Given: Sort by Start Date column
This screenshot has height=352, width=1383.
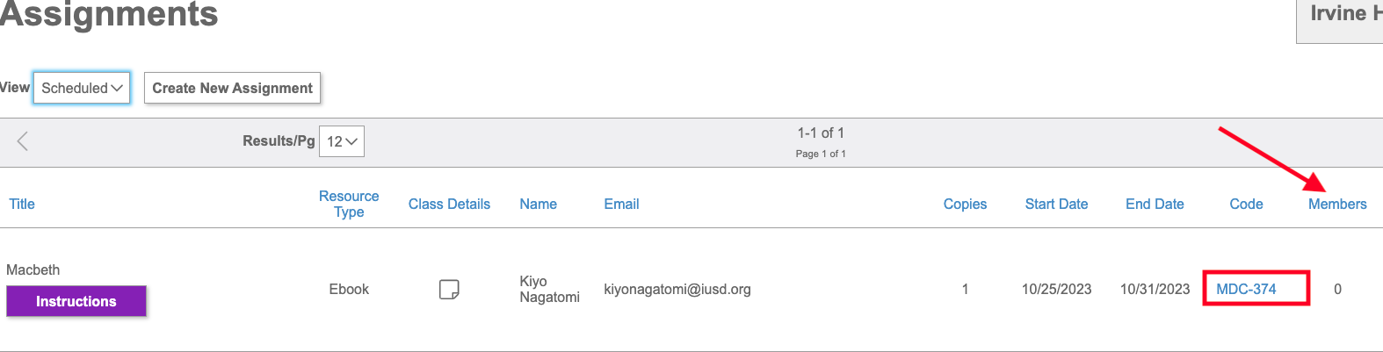Looking at the screenshot, I should 1056,204.
